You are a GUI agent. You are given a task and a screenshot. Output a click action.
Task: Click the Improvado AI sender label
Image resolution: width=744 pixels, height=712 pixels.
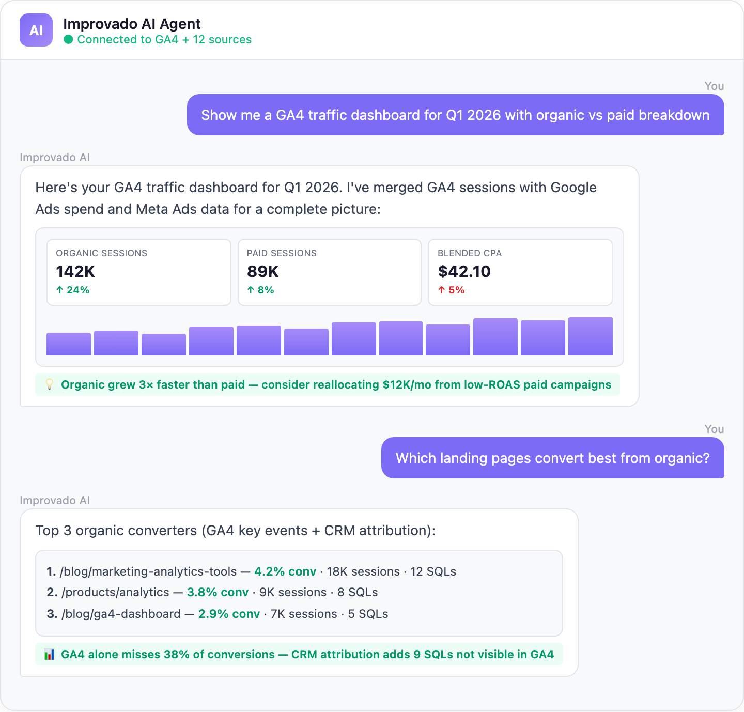pos(54,157)
